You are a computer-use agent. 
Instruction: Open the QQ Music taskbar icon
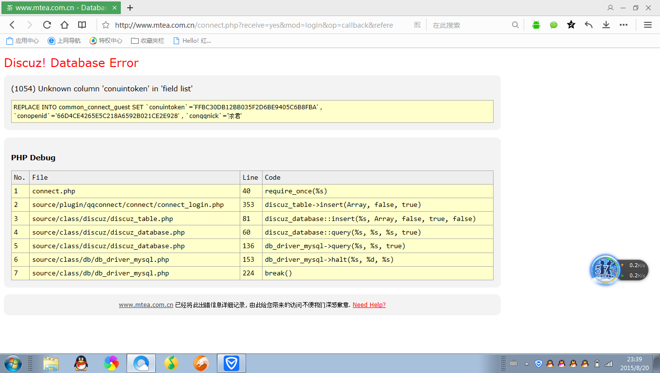click(x=171, y=363)
